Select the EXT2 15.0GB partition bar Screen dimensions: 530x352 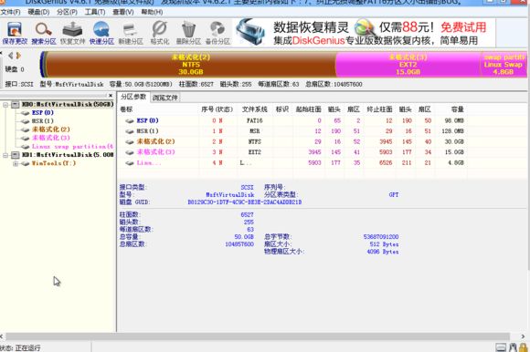pos(408,65)
